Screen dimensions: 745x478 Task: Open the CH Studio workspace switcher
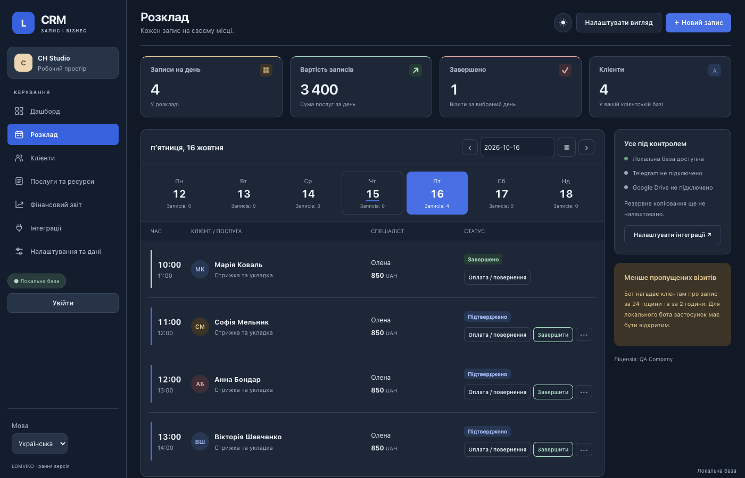coord(63,63)
